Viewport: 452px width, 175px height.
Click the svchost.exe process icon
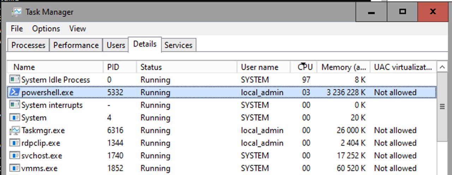click(14, 156)
